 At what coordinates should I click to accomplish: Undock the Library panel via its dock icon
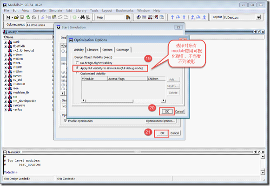coord(259,32)
